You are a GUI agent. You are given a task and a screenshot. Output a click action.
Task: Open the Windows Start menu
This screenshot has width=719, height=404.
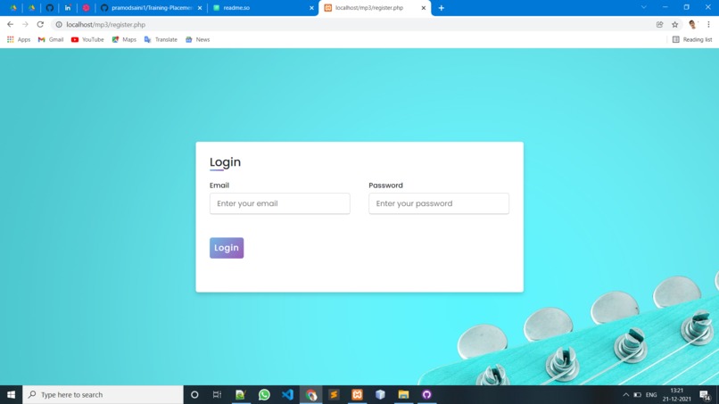11,394
